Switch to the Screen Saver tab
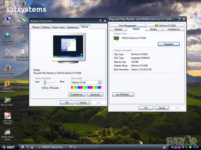The width and height of the screenshot is (201, 150). point(58,27)
